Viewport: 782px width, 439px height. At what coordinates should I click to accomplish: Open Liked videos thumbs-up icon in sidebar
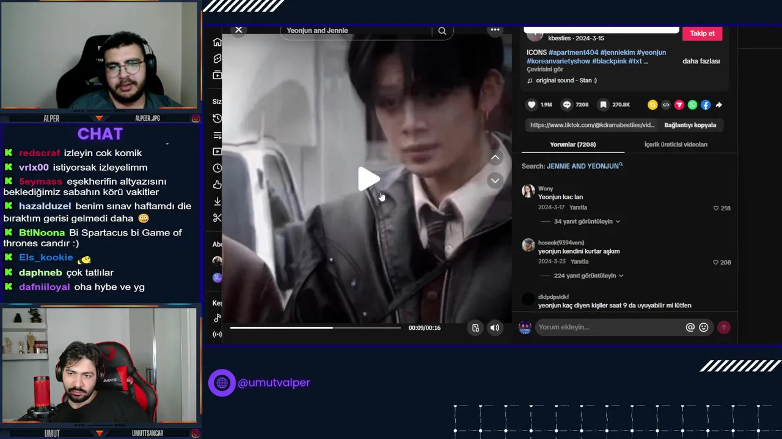pos(217,185)
